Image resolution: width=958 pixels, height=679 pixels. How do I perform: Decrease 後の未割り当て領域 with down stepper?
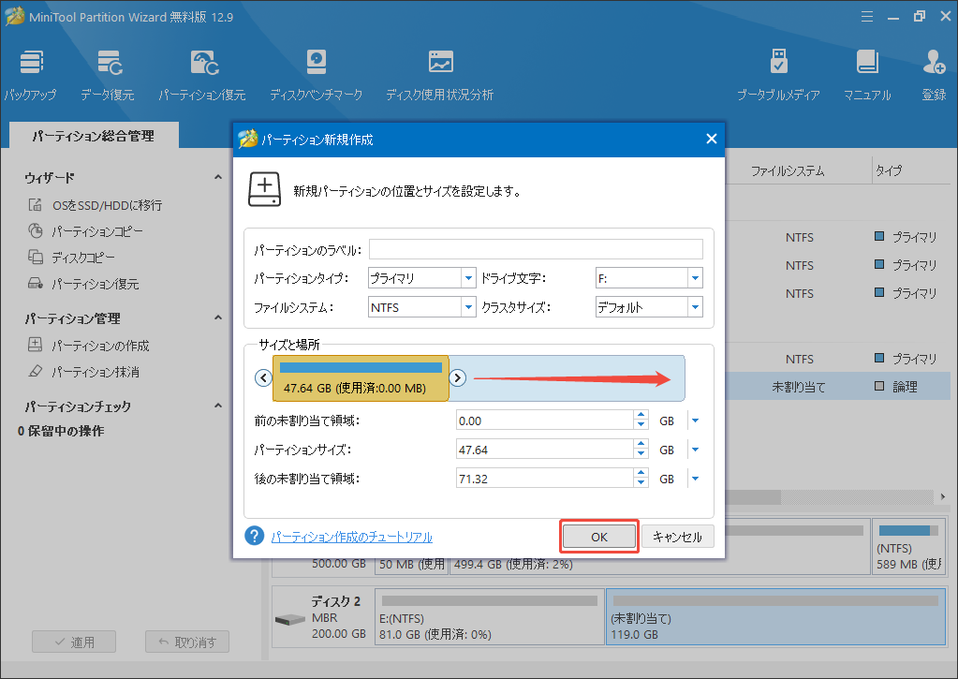641,483
